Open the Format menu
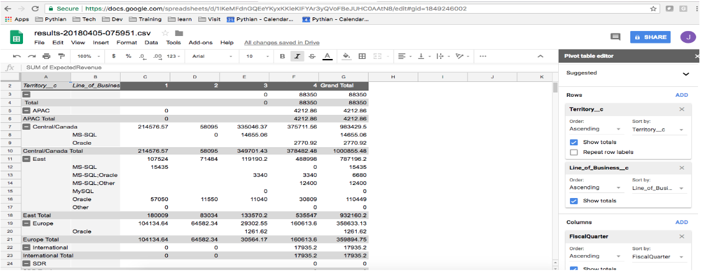The image size is (703, 275). [127, 42]
